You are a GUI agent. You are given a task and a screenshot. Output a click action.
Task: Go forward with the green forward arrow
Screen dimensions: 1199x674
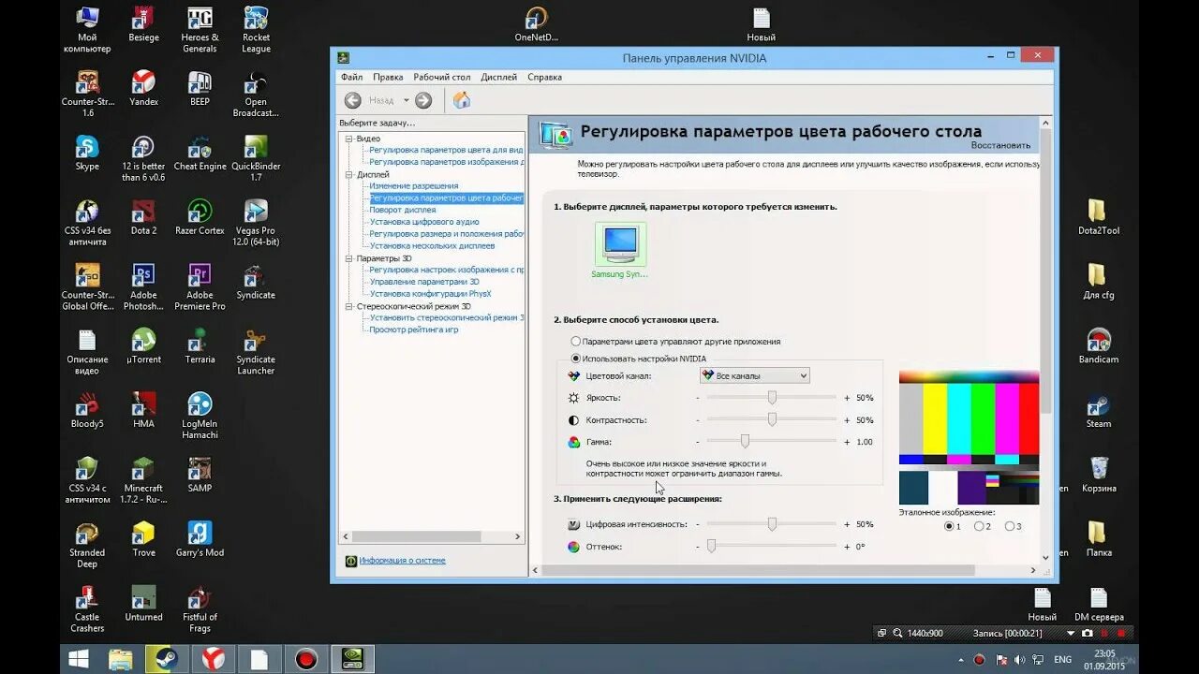tap(423, 100)
